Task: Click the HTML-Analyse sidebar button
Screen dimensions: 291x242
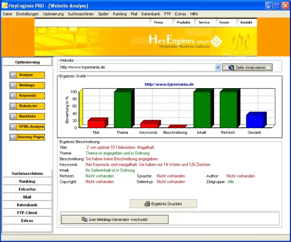Action: click(x=27, y=127)
